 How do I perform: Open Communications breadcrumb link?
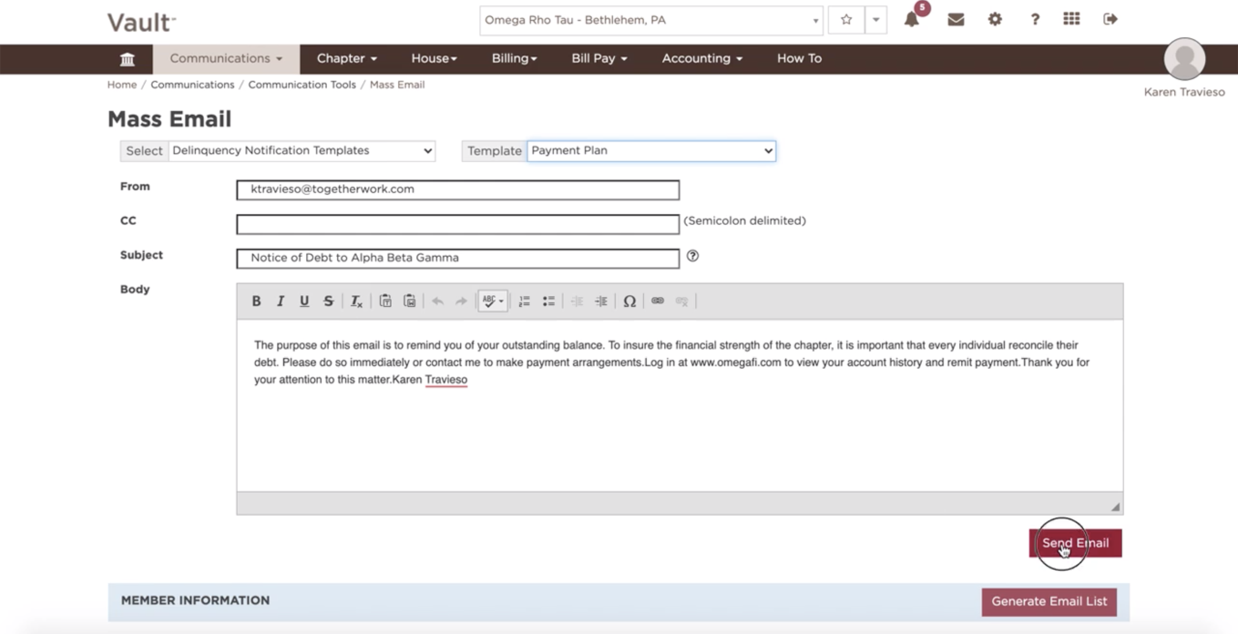click(192, 85)
